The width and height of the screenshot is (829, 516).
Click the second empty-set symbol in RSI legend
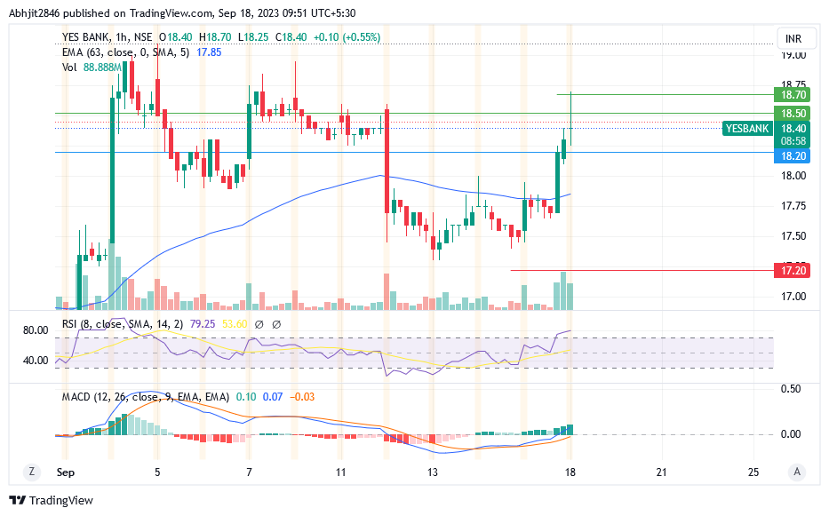(x=276, y=324)
